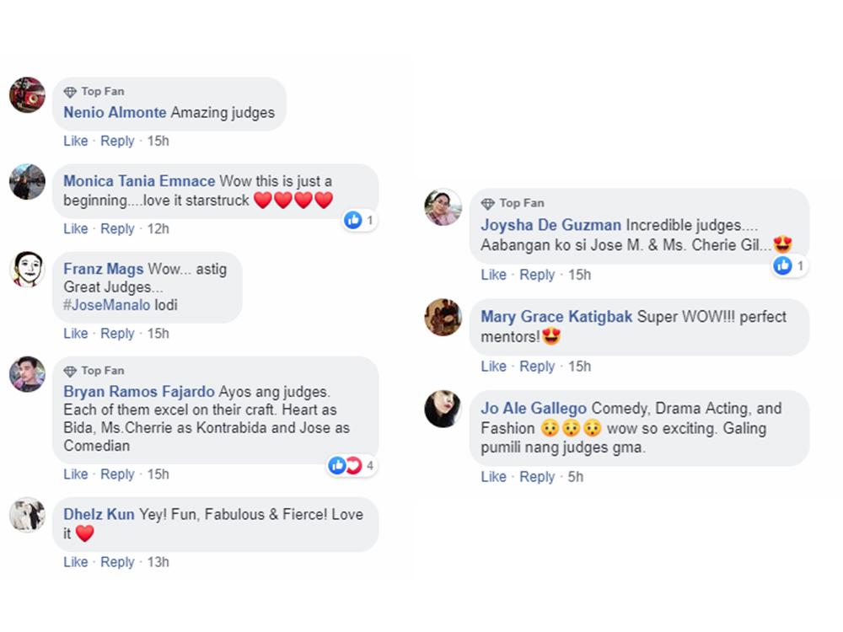Image resolution: width=843 pixels, height=632 pixels.
Task: Open the #JoseManalo hashtag link
Action: coord(106,305)
